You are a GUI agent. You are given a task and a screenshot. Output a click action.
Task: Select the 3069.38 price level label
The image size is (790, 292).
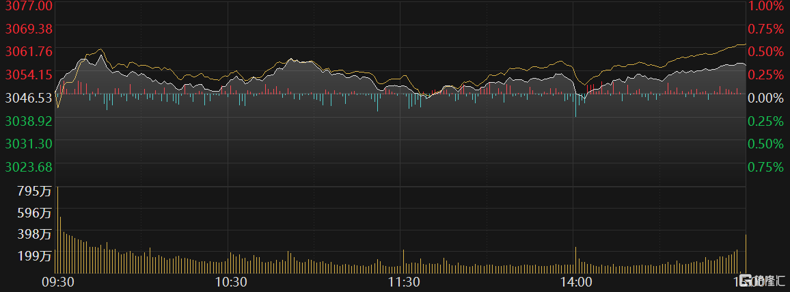click(x=28, y=29)
